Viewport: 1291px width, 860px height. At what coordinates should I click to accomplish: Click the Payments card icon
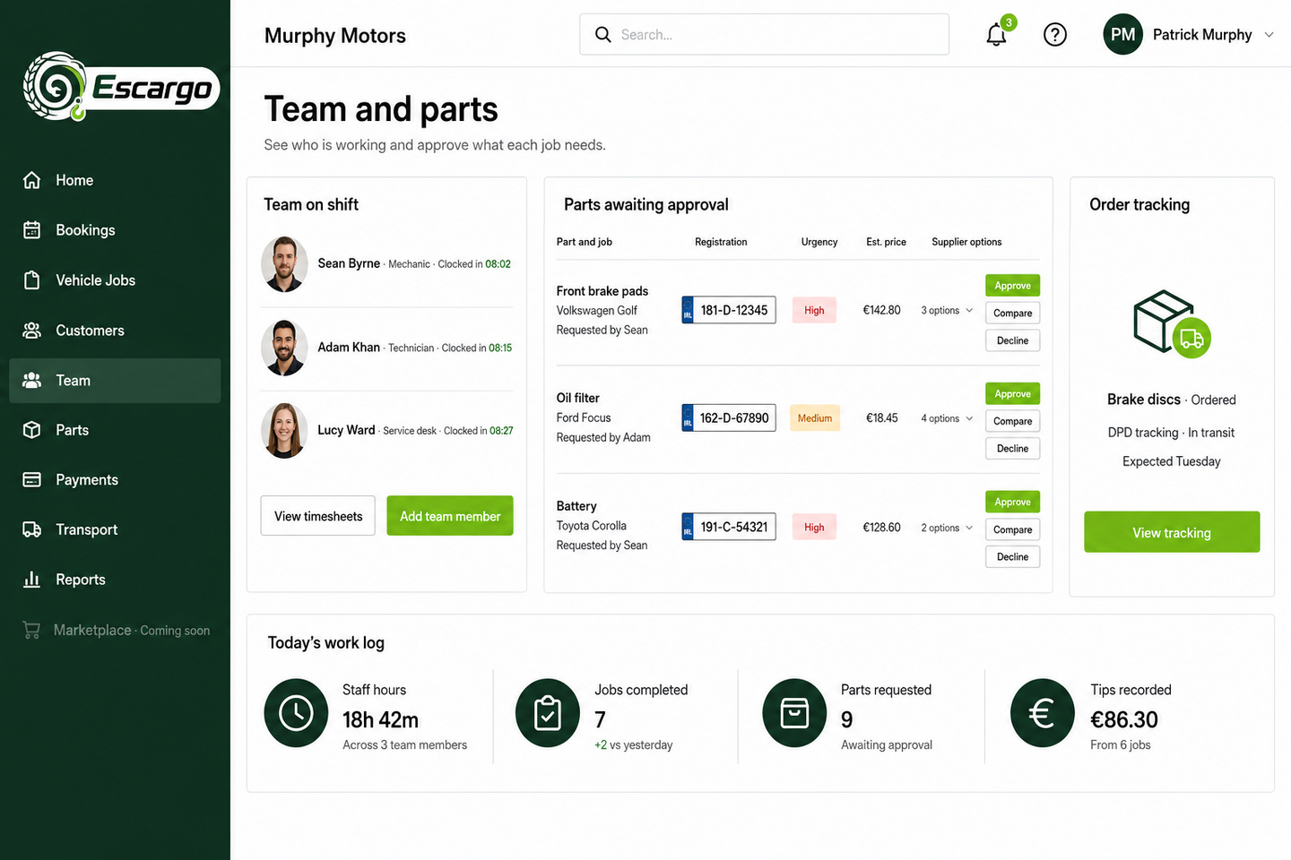(x=31, y=480)
